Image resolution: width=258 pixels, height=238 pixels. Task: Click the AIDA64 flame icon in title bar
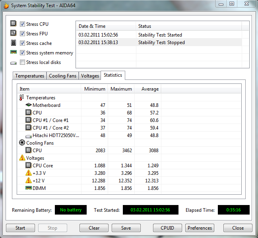click(6, 6)
